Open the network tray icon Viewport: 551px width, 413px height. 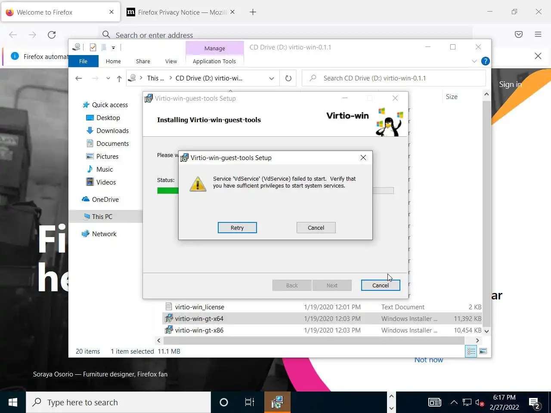tap(467, 402)
